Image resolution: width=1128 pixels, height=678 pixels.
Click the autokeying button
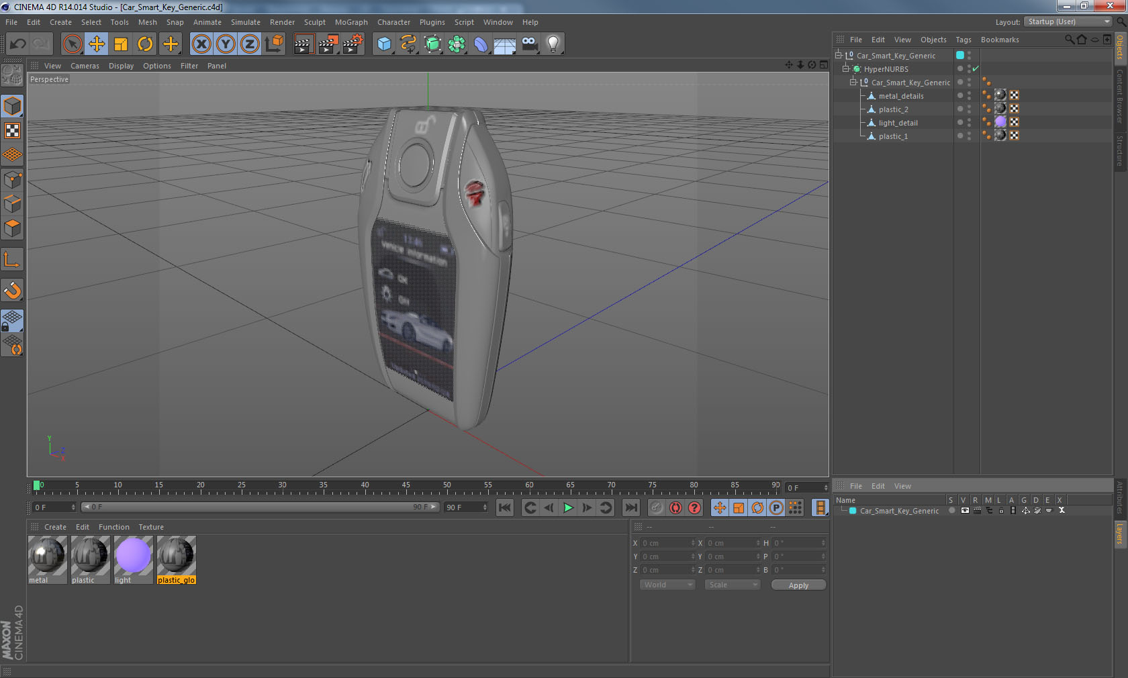click(675, 507)
